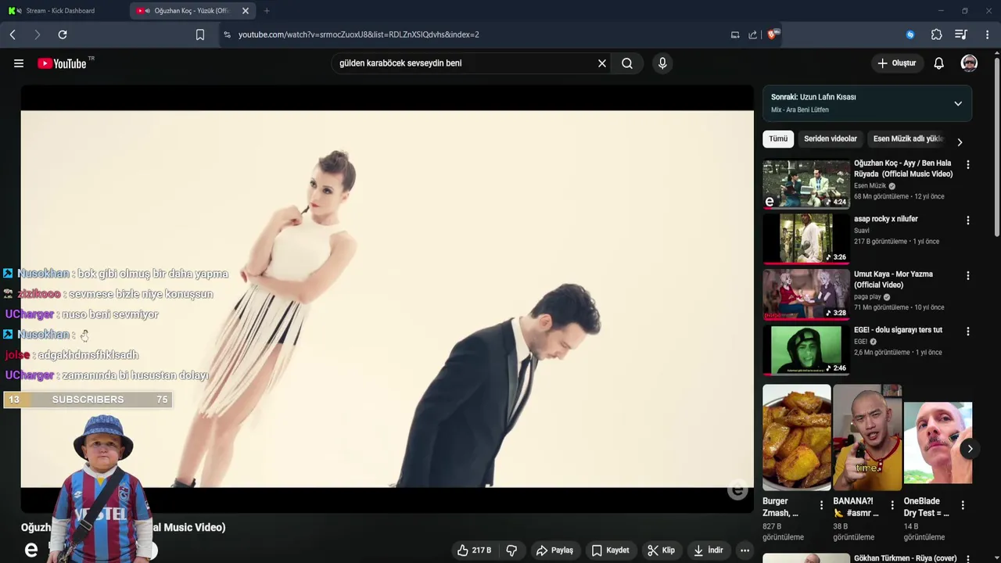Screen dimensions: 1001x563
Task: Open the account avatar menu
Action: (969, 63)
